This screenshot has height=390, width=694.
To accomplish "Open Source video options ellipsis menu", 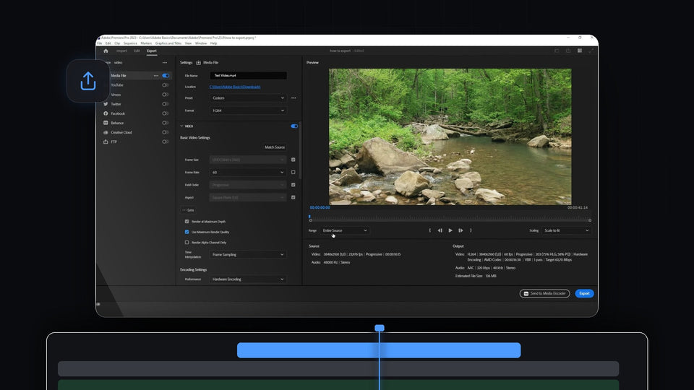I will pyautogui.click(x=165, y=63).
